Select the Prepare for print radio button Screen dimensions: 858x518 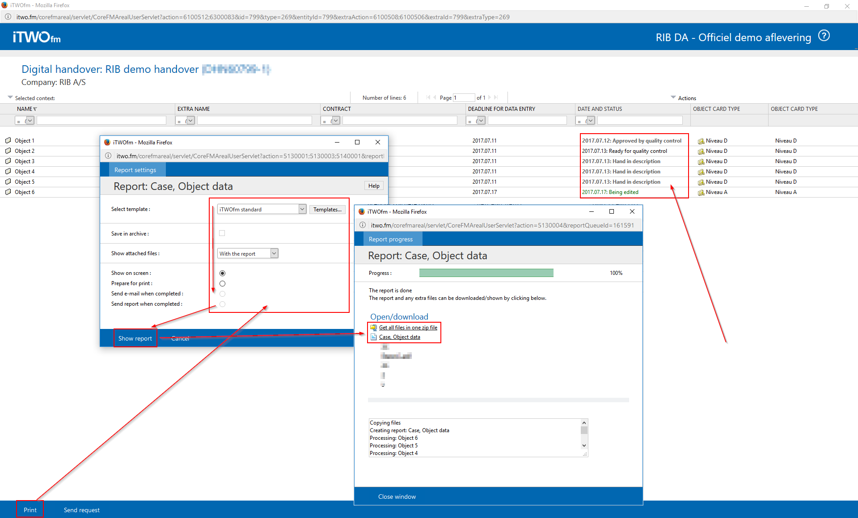coord(222,283)
